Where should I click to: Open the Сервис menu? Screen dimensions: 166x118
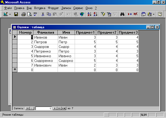pos(78,8)
